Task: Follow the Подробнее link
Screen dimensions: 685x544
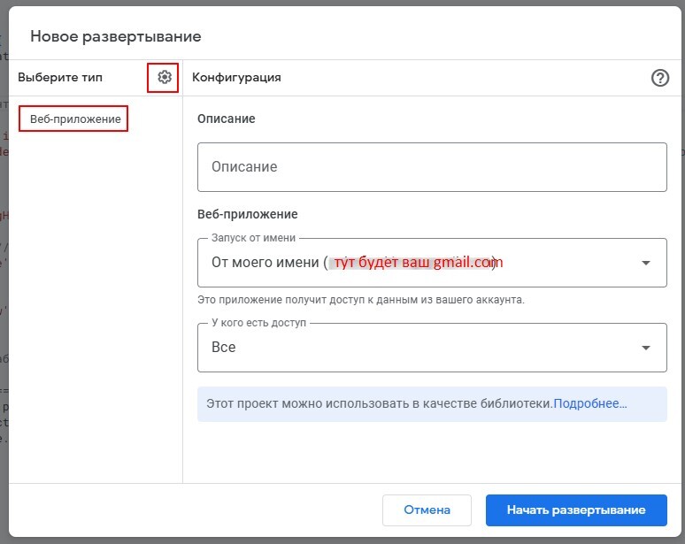Action: (x=590, y=403)
